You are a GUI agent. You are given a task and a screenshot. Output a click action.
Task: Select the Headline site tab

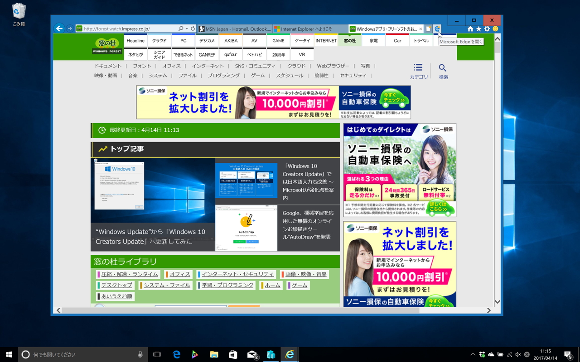coord(135,40)
